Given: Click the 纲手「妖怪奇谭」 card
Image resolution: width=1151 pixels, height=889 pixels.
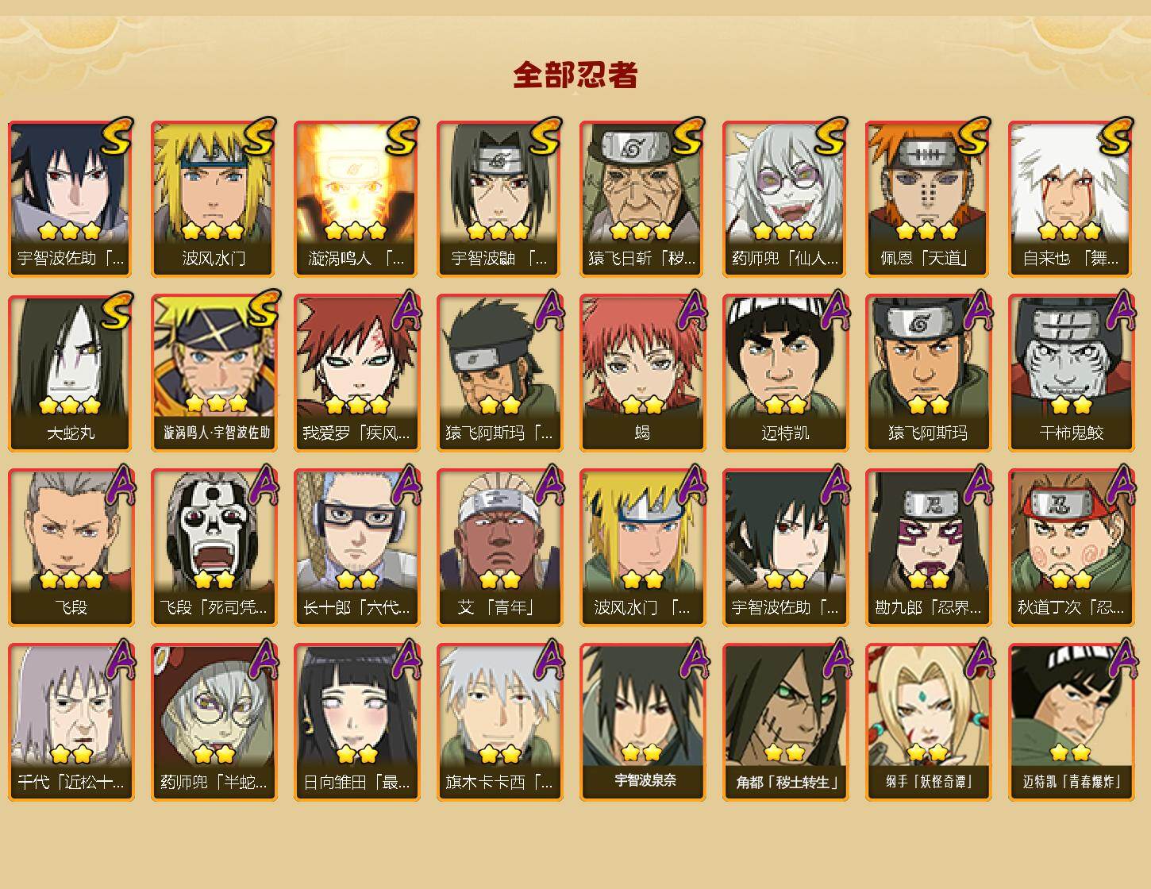Looking at the screenshot, I should click(928, 722).
